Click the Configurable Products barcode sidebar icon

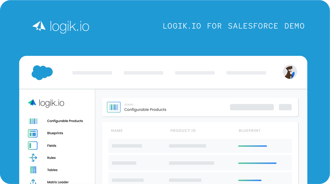click(33, 121)
